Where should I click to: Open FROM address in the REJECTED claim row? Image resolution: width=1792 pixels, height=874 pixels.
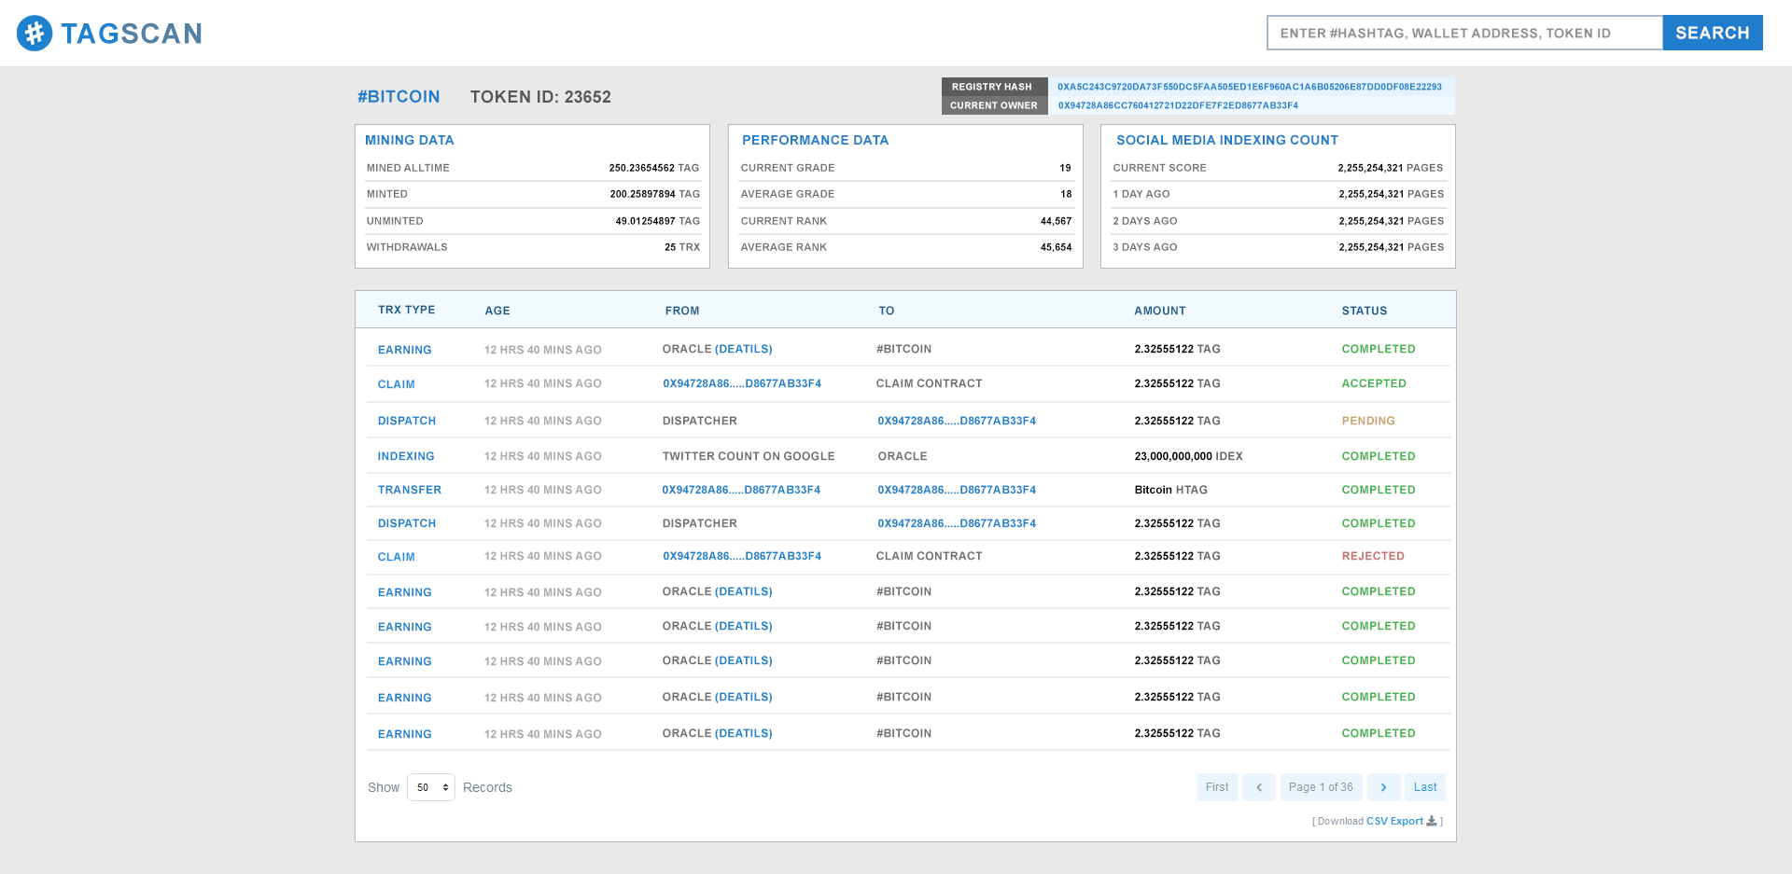(x=742, y=556)
